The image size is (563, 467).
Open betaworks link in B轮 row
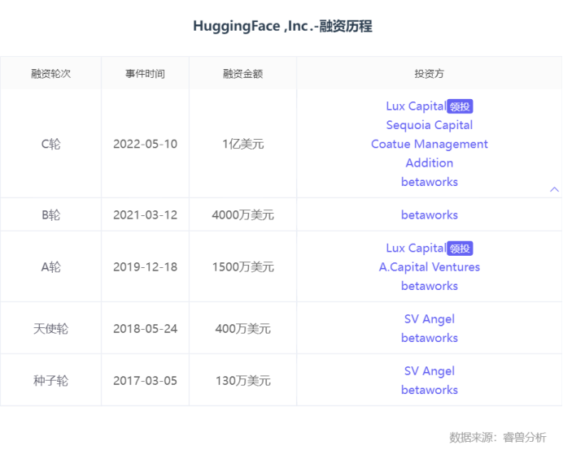pyautogui.click(x=430, y=215)
